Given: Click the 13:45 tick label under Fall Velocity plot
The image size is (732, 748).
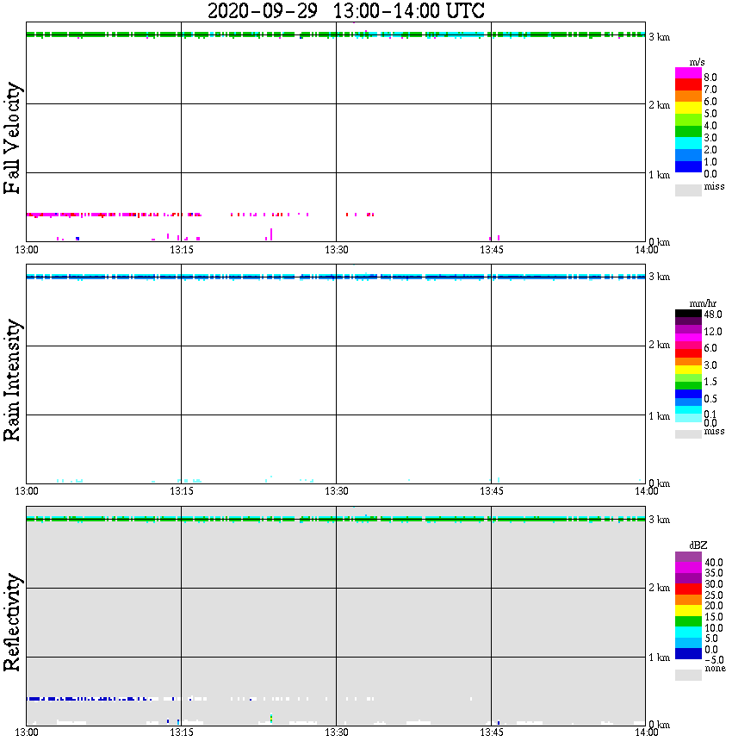Looking at the screenshot, I should click(x=491, y=250).
